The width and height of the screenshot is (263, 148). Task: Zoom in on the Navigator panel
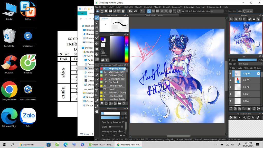(x=236, y=19)
